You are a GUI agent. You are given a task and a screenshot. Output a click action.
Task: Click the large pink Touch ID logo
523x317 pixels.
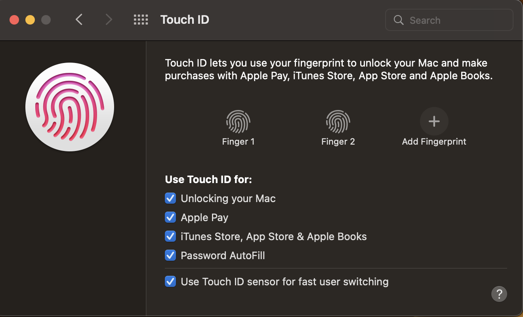click(x=70, y=107)
